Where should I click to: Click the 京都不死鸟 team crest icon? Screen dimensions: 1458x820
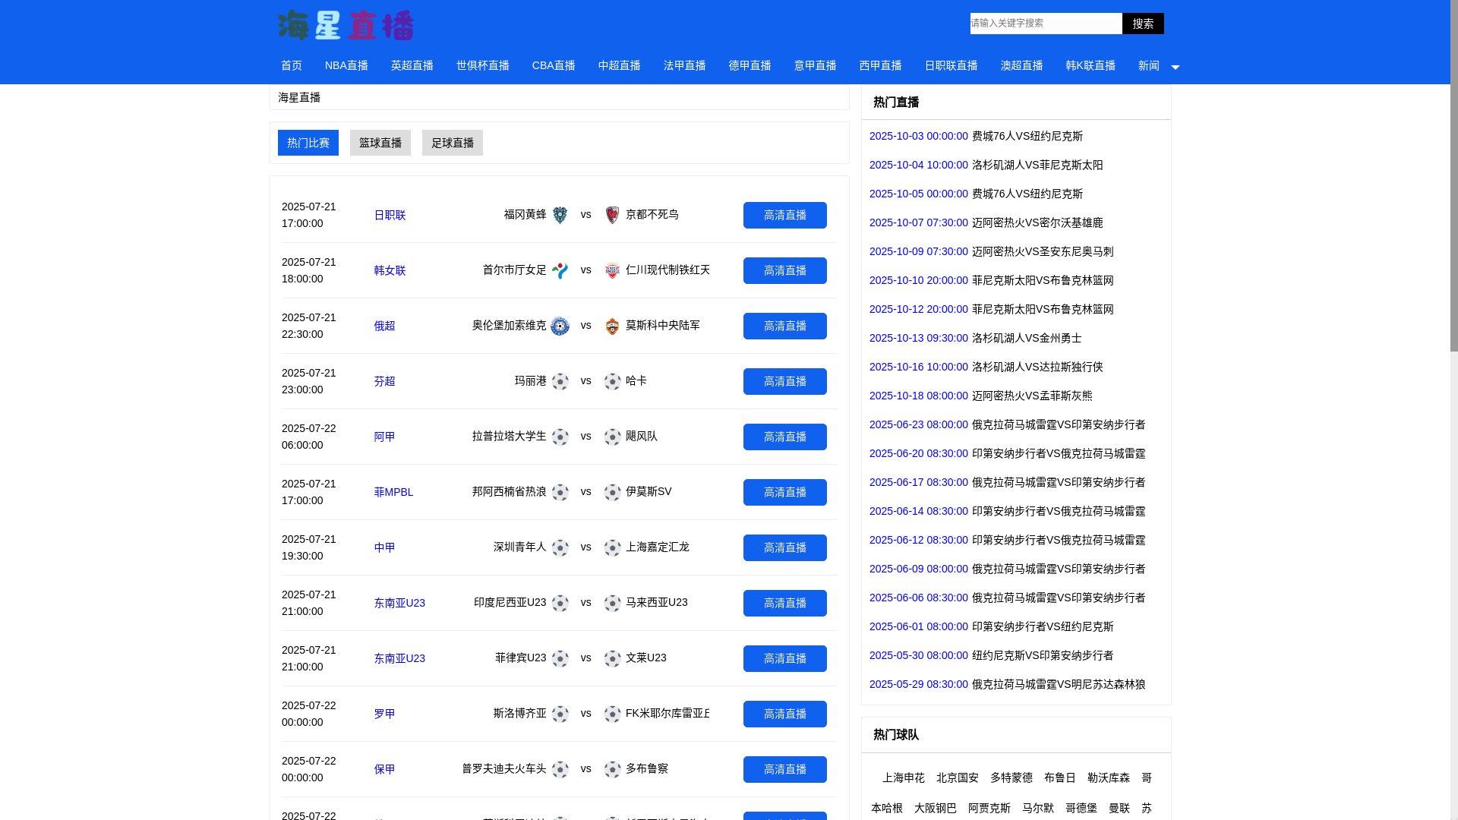[612, 215]
